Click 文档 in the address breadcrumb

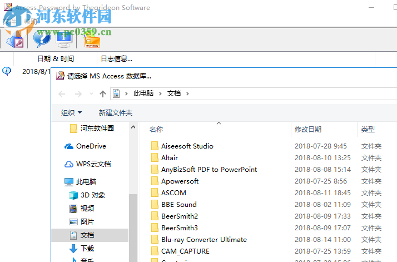pyautogui.click(x=174, y=93)
